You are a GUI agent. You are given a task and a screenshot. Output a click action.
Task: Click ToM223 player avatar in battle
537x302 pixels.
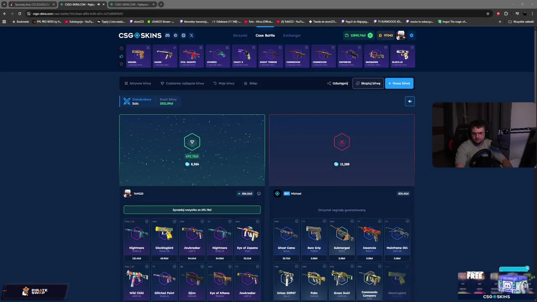point(128,193)
